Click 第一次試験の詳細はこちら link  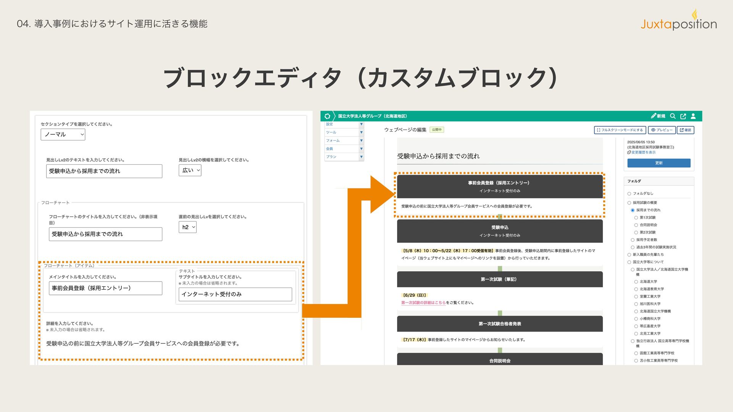[x=423, y=303]
